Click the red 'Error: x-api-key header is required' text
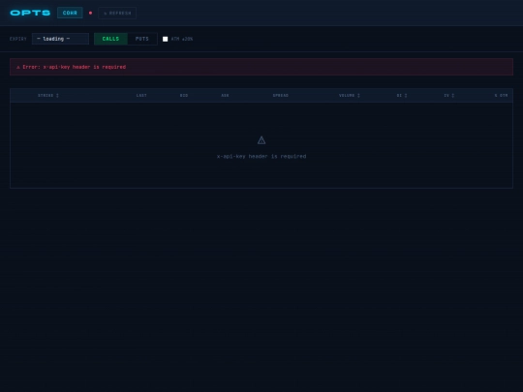 coord(74,67)
